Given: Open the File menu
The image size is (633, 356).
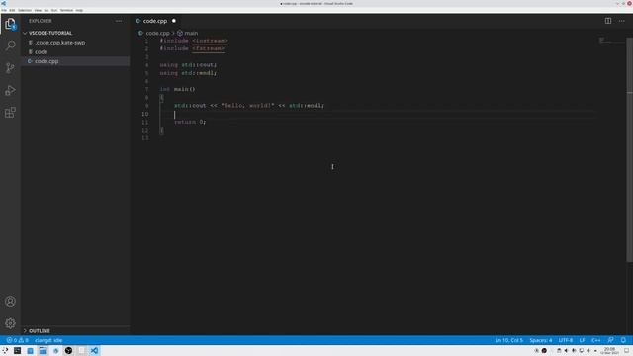Looking at the screenshot, I should (4, 10).
